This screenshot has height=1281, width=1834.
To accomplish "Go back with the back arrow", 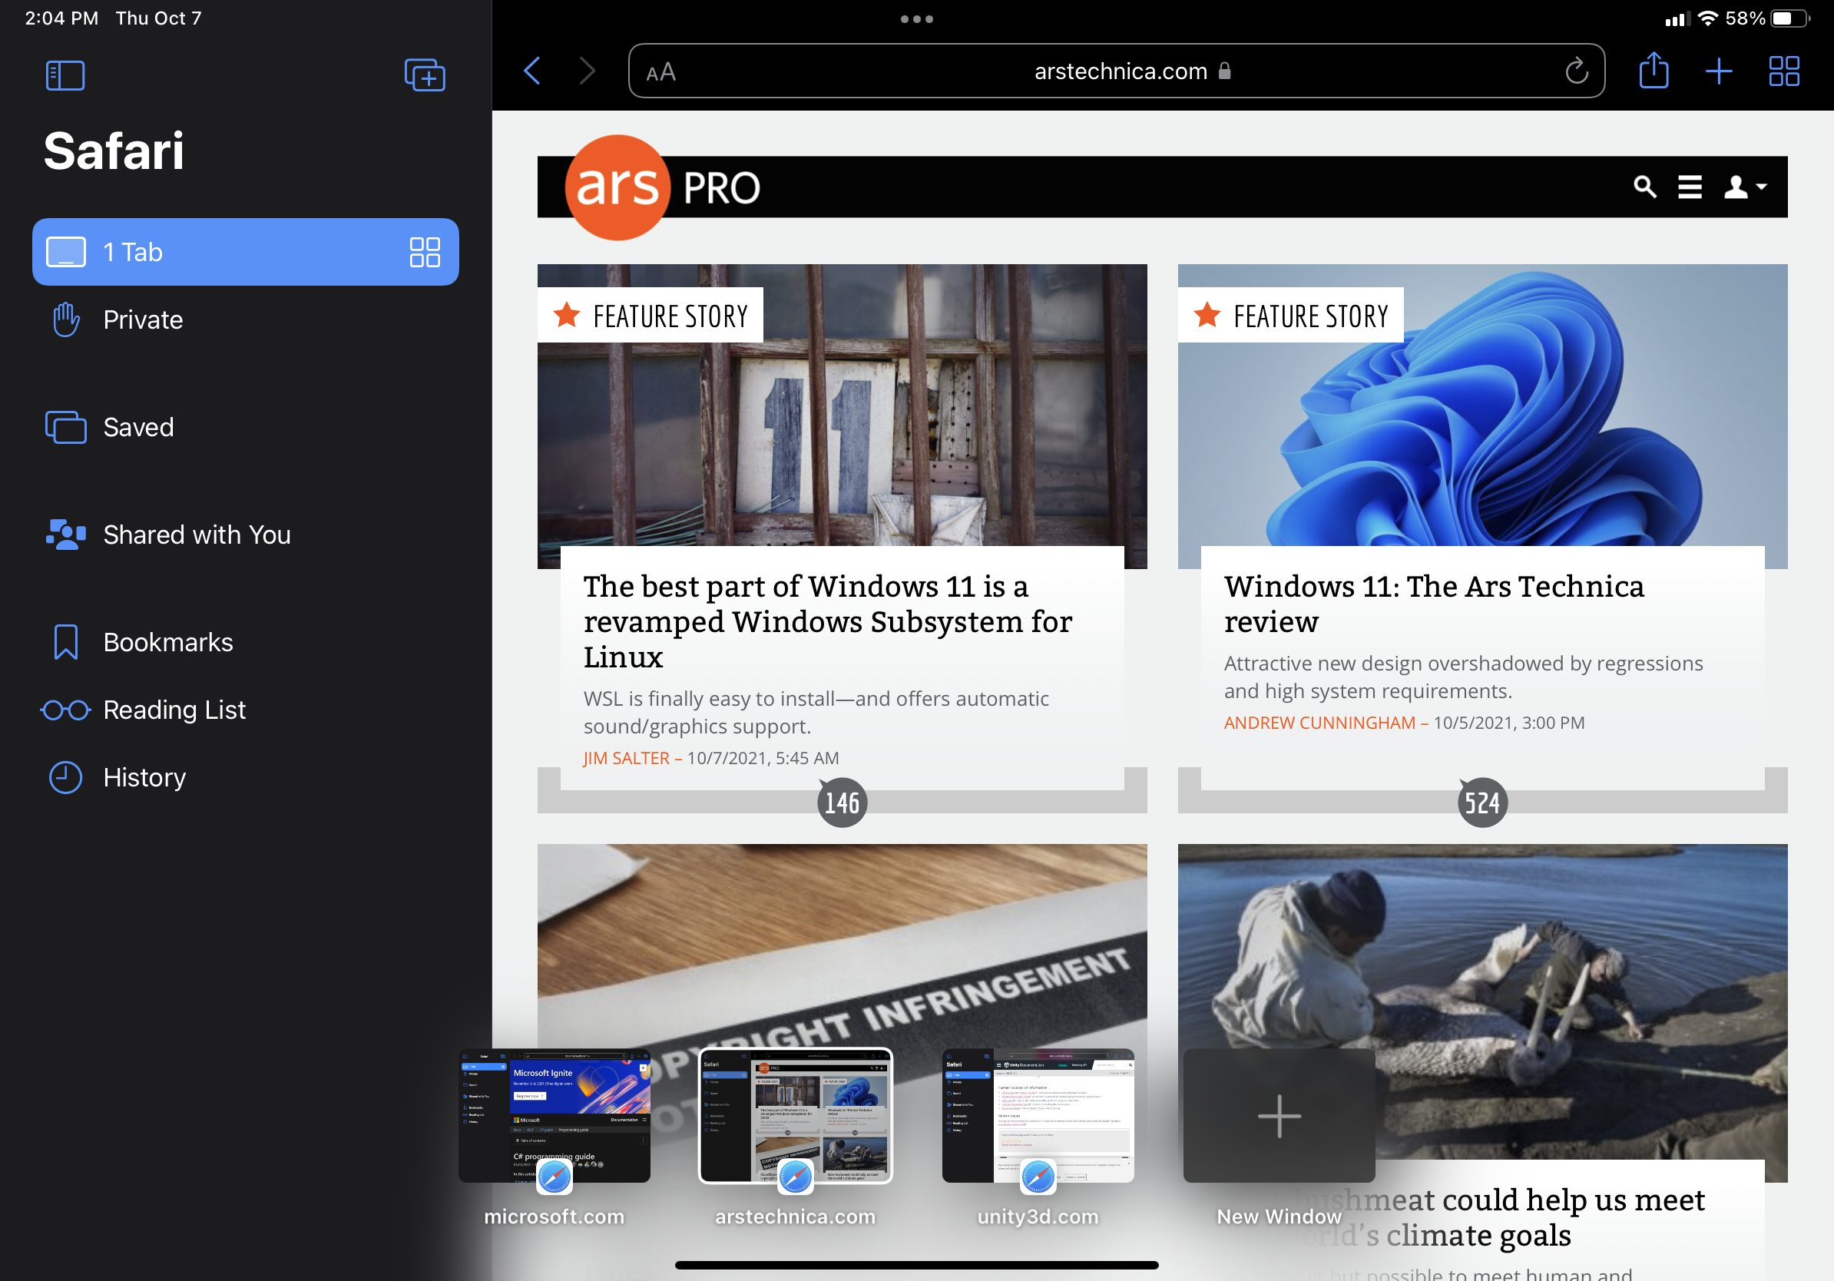I will pyautogui.click(x=533, y=71).
